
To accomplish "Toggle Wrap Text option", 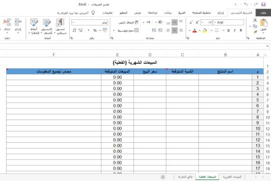I will [x=128, y=23].
